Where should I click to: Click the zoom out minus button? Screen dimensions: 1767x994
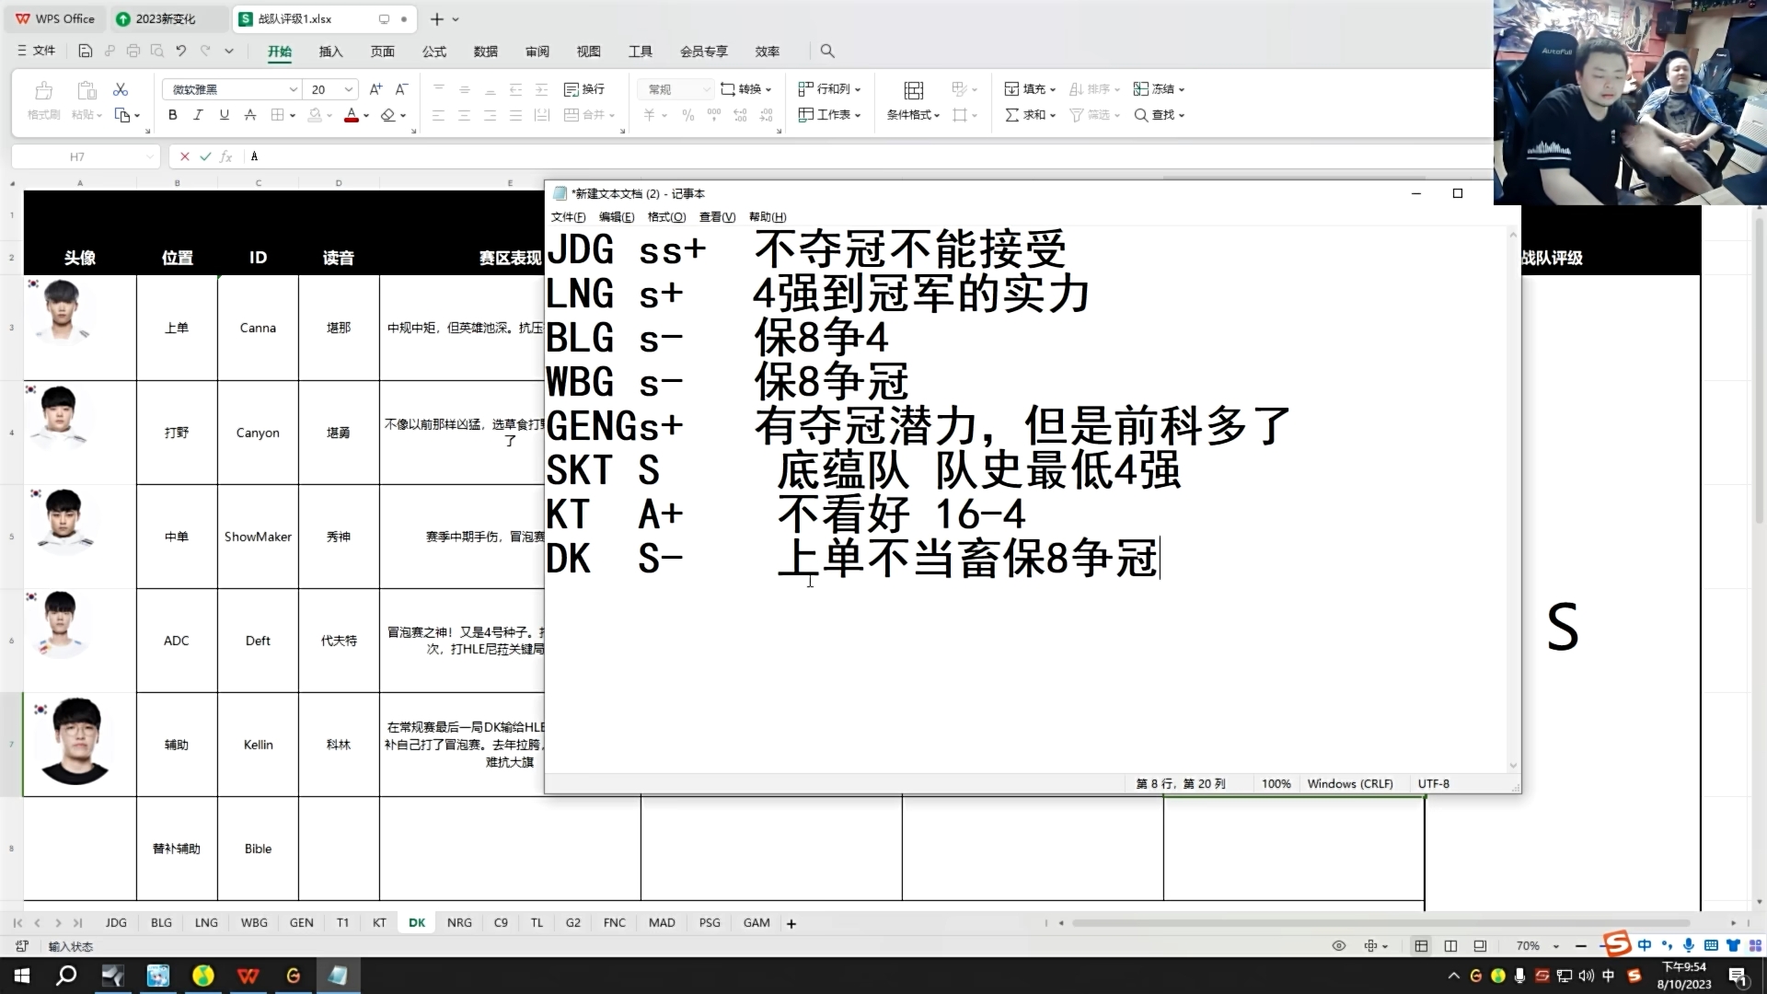coord(1580,946)
